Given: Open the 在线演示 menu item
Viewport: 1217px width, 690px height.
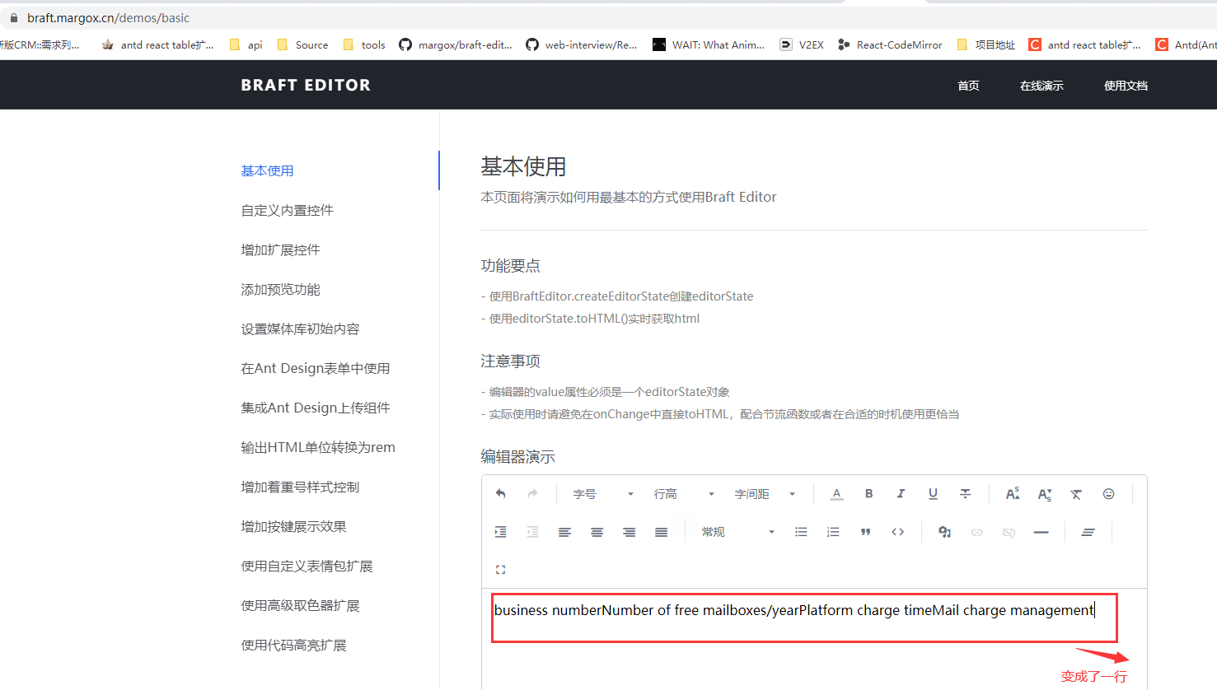Looking at the screenshot, I should tap(1041, 85).
